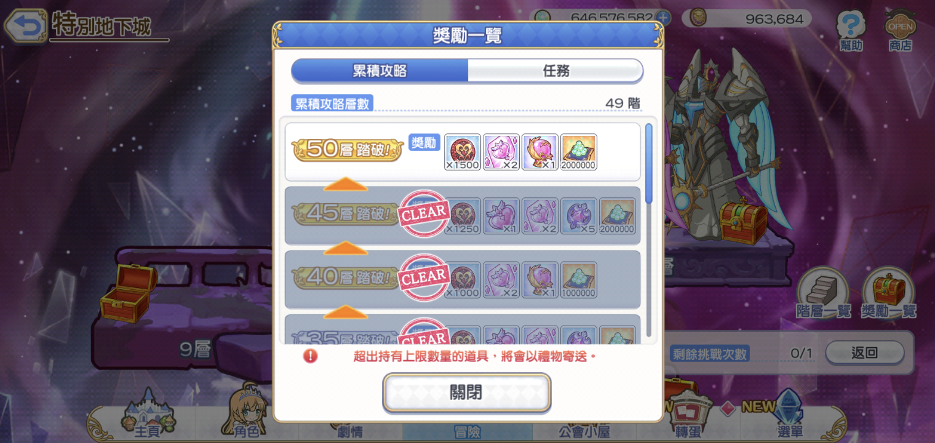Select the 累積攻略 tab

coord(379,71)
